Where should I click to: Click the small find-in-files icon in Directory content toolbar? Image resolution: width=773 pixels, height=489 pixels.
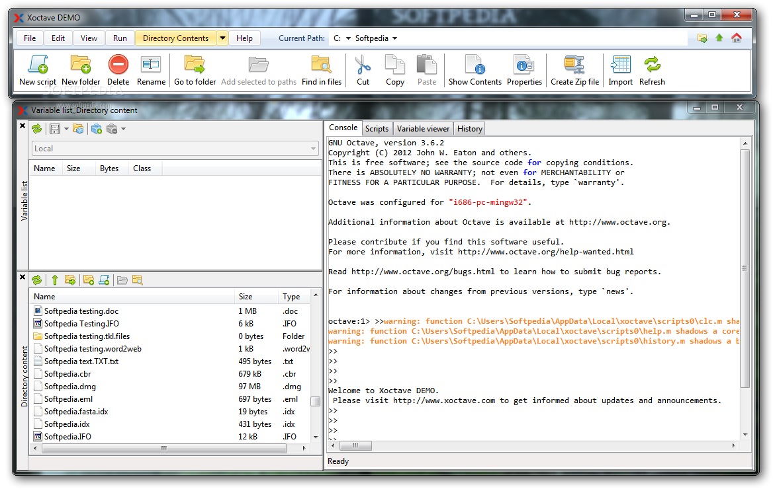coord(138,280)
